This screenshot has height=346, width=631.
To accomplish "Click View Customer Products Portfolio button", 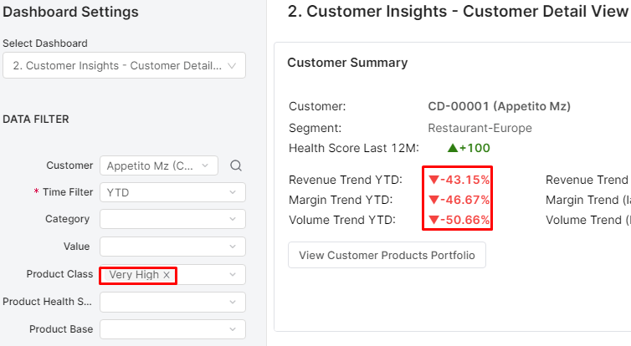I will pyautogui.click(x=387, y=255).
